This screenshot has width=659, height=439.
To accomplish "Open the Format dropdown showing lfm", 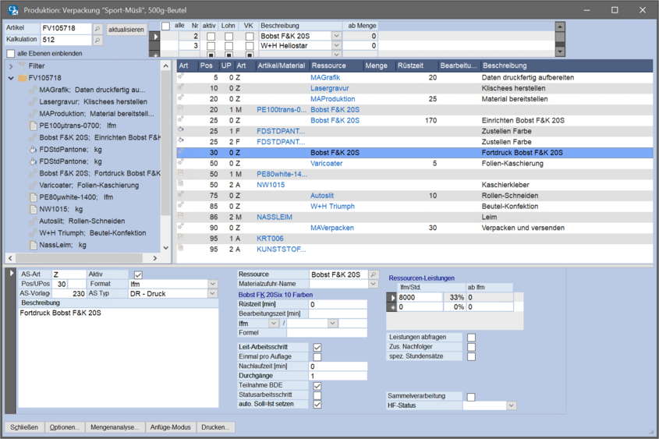I will coord(213,285).
